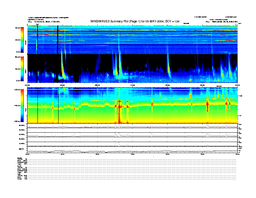Click the WIND/WAVES Summary Plot title
The width and height of the screenshot is (256, 198).
click(x=128, y=21)
